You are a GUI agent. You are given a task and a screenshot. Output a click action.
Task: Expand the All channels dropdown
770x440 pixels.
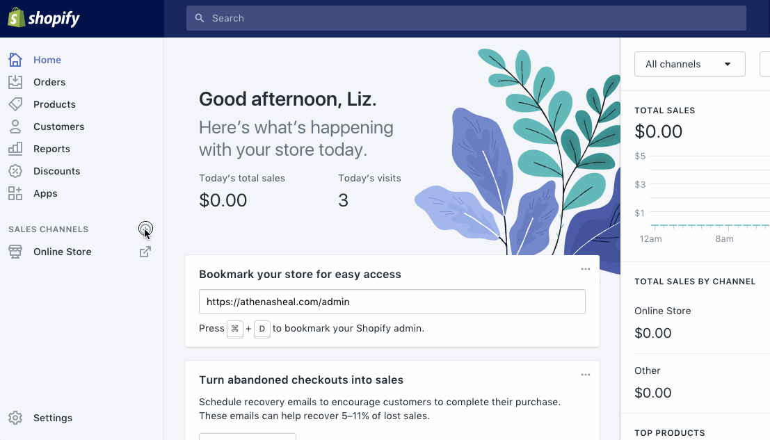(x=689, y=64)
